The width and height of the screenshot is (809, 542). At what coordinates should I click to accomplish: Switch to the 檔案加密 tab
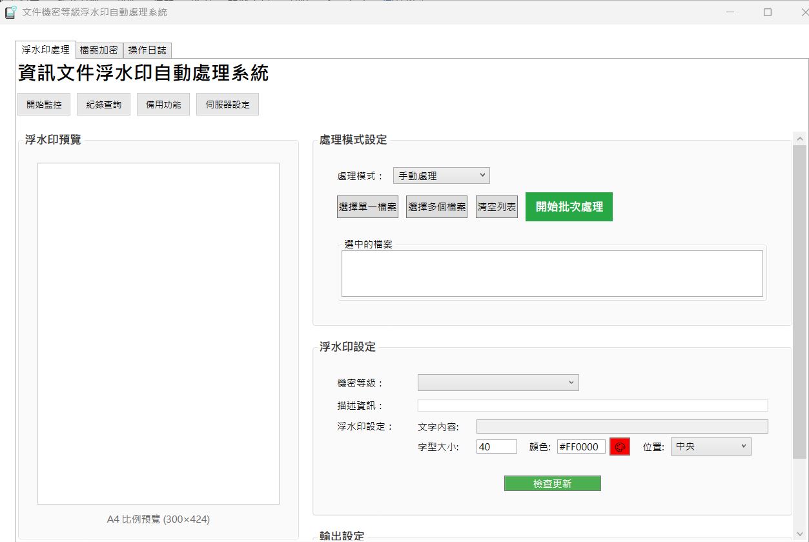click(99, 50)
